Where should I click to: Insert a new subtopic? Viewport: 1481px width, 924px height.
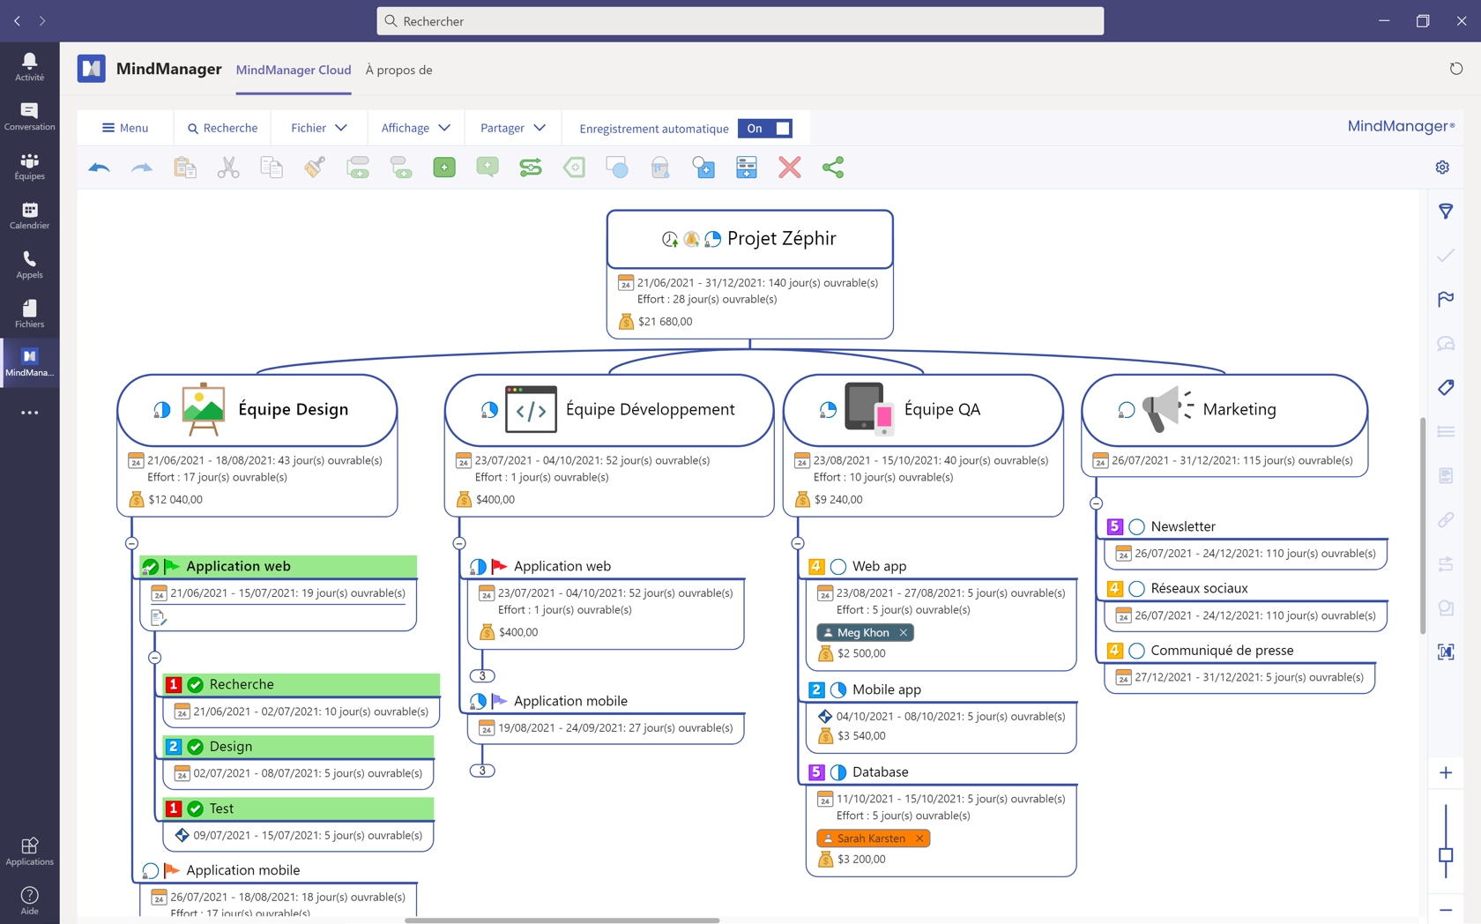[x=401, y=168]
